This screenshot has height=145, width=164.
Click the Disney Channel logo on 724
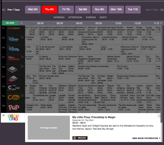tap(13, 39)
